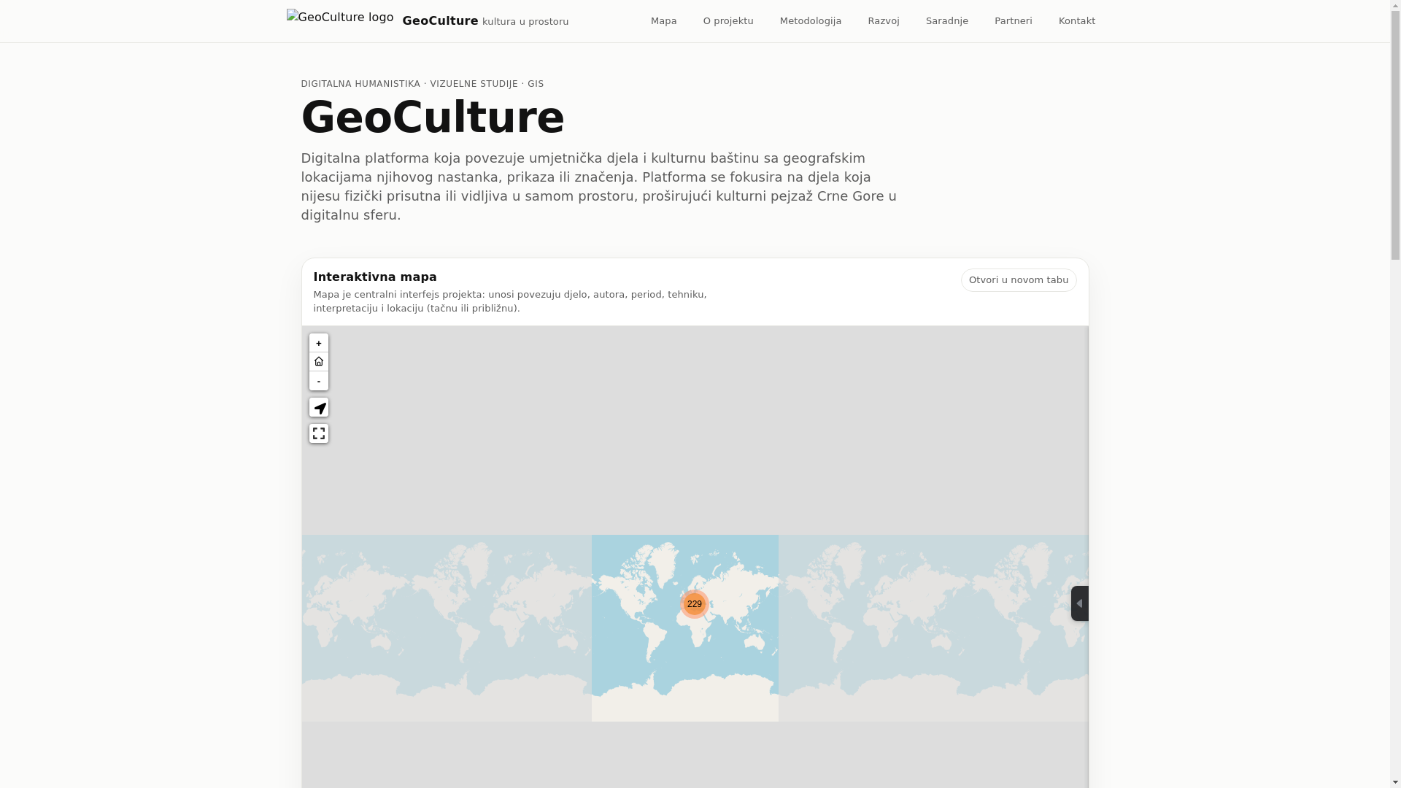1401x788 pixels.
Task: Go to Partneri section
Action: [1013, 21]
